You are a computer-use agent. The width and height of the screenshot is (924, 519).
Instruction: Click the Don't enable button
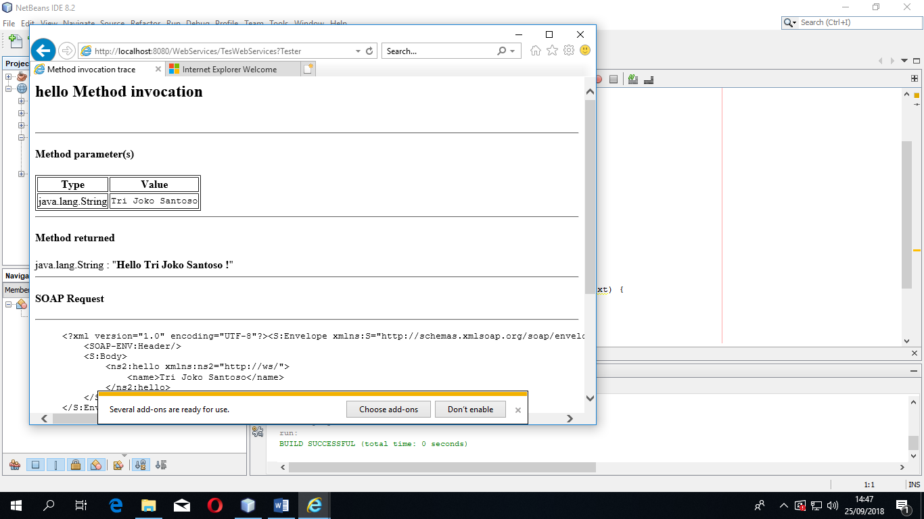(x=470, y=410)
